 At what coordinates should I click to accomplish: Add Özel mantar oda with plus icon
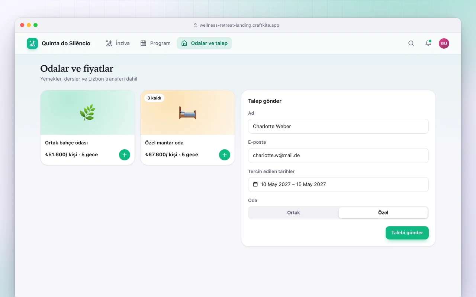[x=225, y=155]
